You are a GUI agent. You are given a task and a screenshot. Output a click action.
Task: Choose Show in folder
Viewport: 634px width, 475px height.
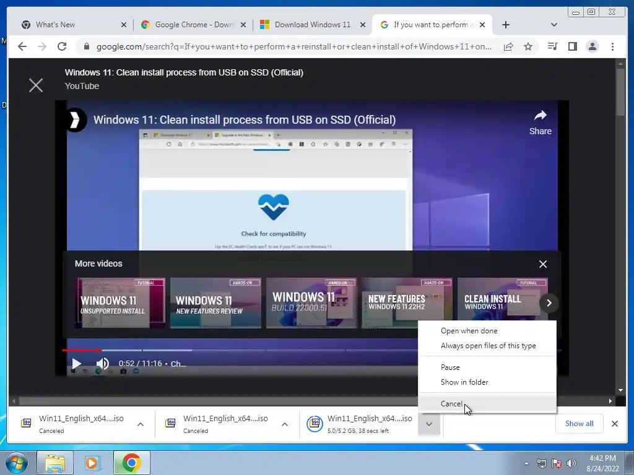pyautogui.click(x=464, y=382)
